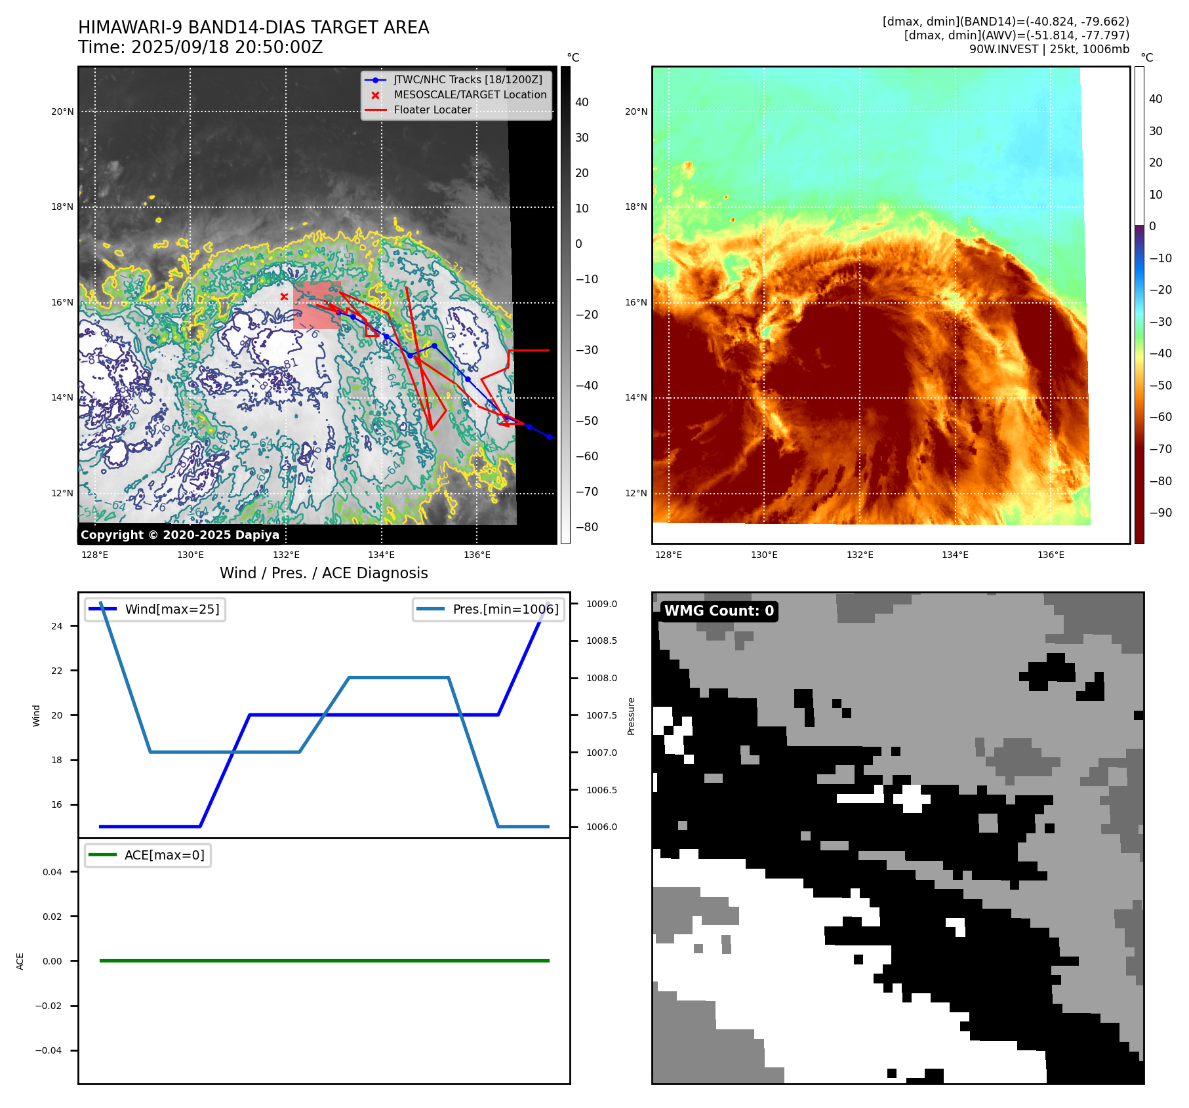The width and height of the screenshot is (1189, 1108).
Task: Click the '136°E' longitude label under the right map
Action: point(1051,555)
